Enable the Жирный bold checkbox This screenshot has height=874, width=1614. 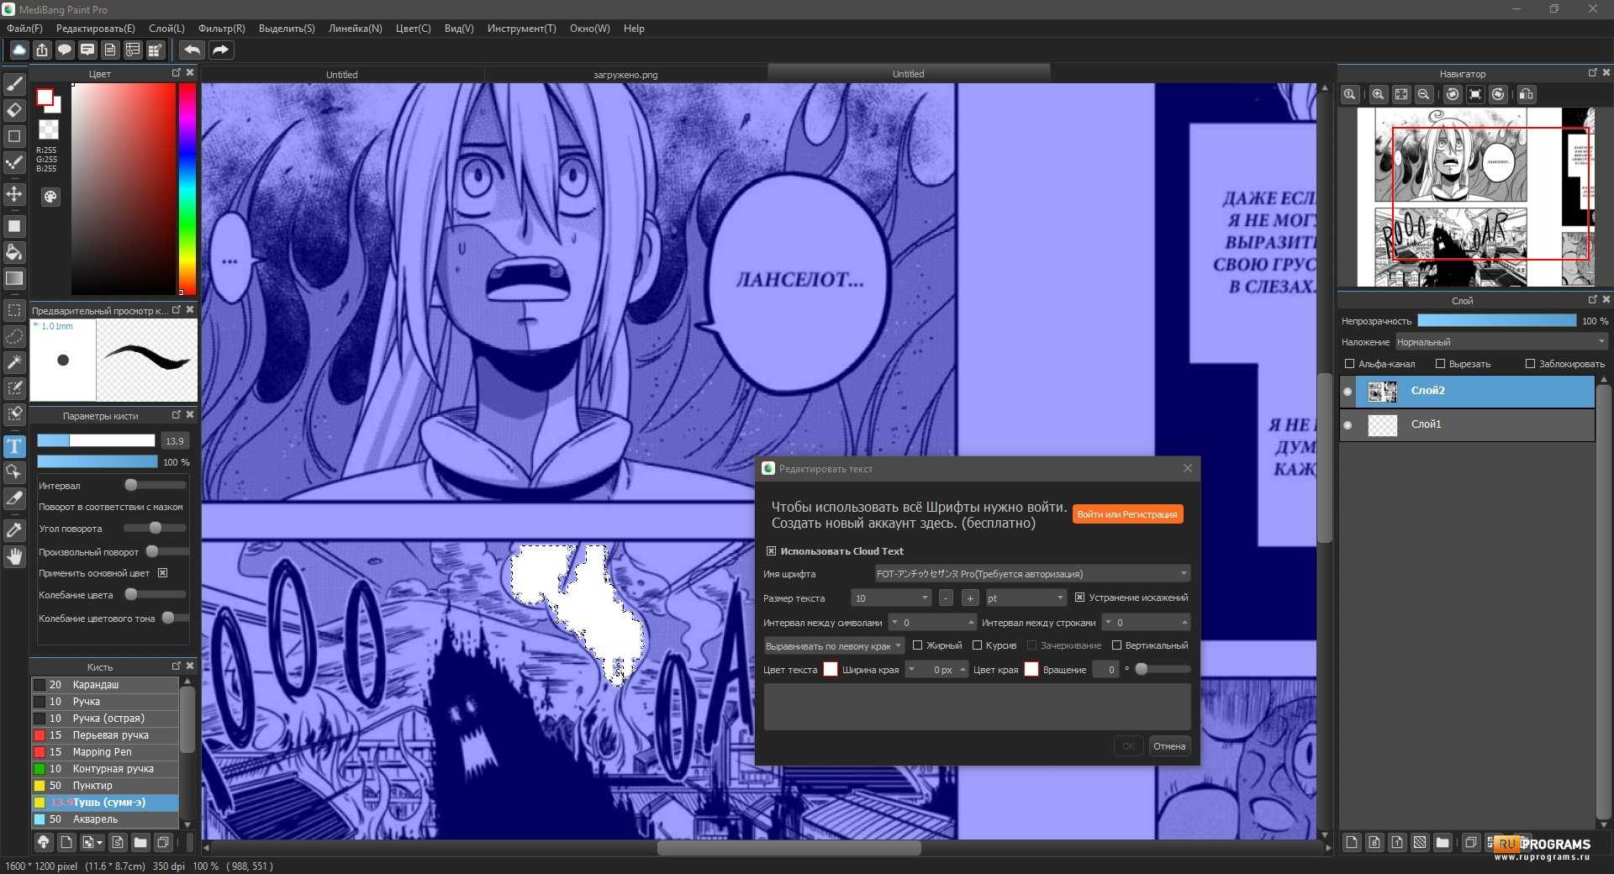pyautogui.click(x=917, y=645)
